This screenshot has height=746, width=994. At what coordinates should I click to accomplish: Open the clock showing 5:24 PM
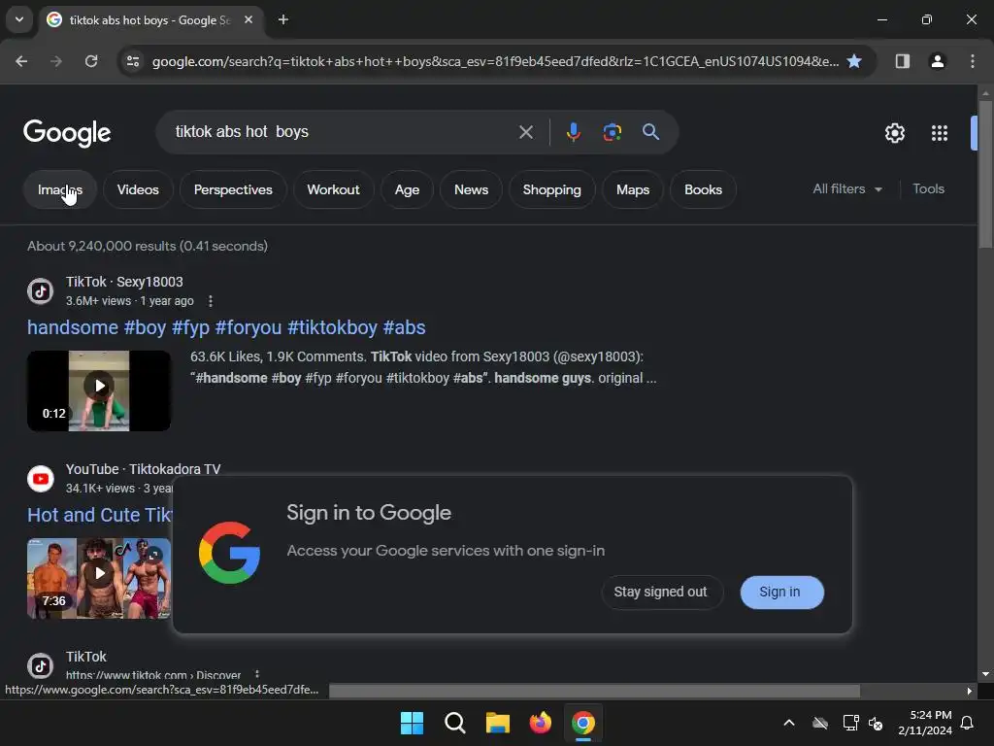[x=925, y=723]
